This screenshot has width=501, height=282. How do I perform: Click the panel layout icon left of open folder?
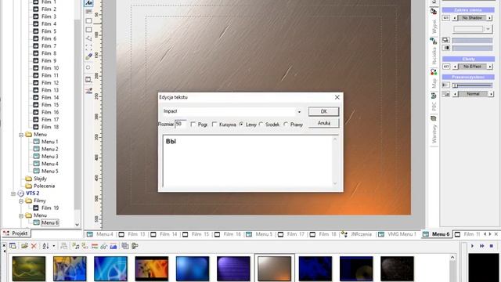coord(13,246)
